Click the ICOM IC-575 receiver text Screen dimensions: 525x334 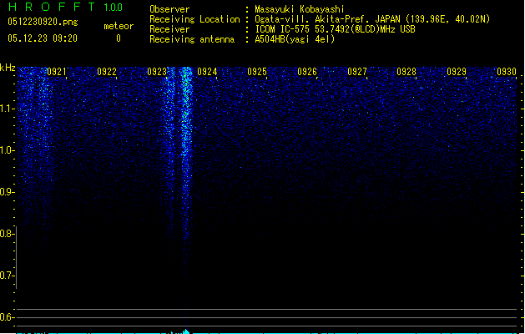click(x=336, y=29)
